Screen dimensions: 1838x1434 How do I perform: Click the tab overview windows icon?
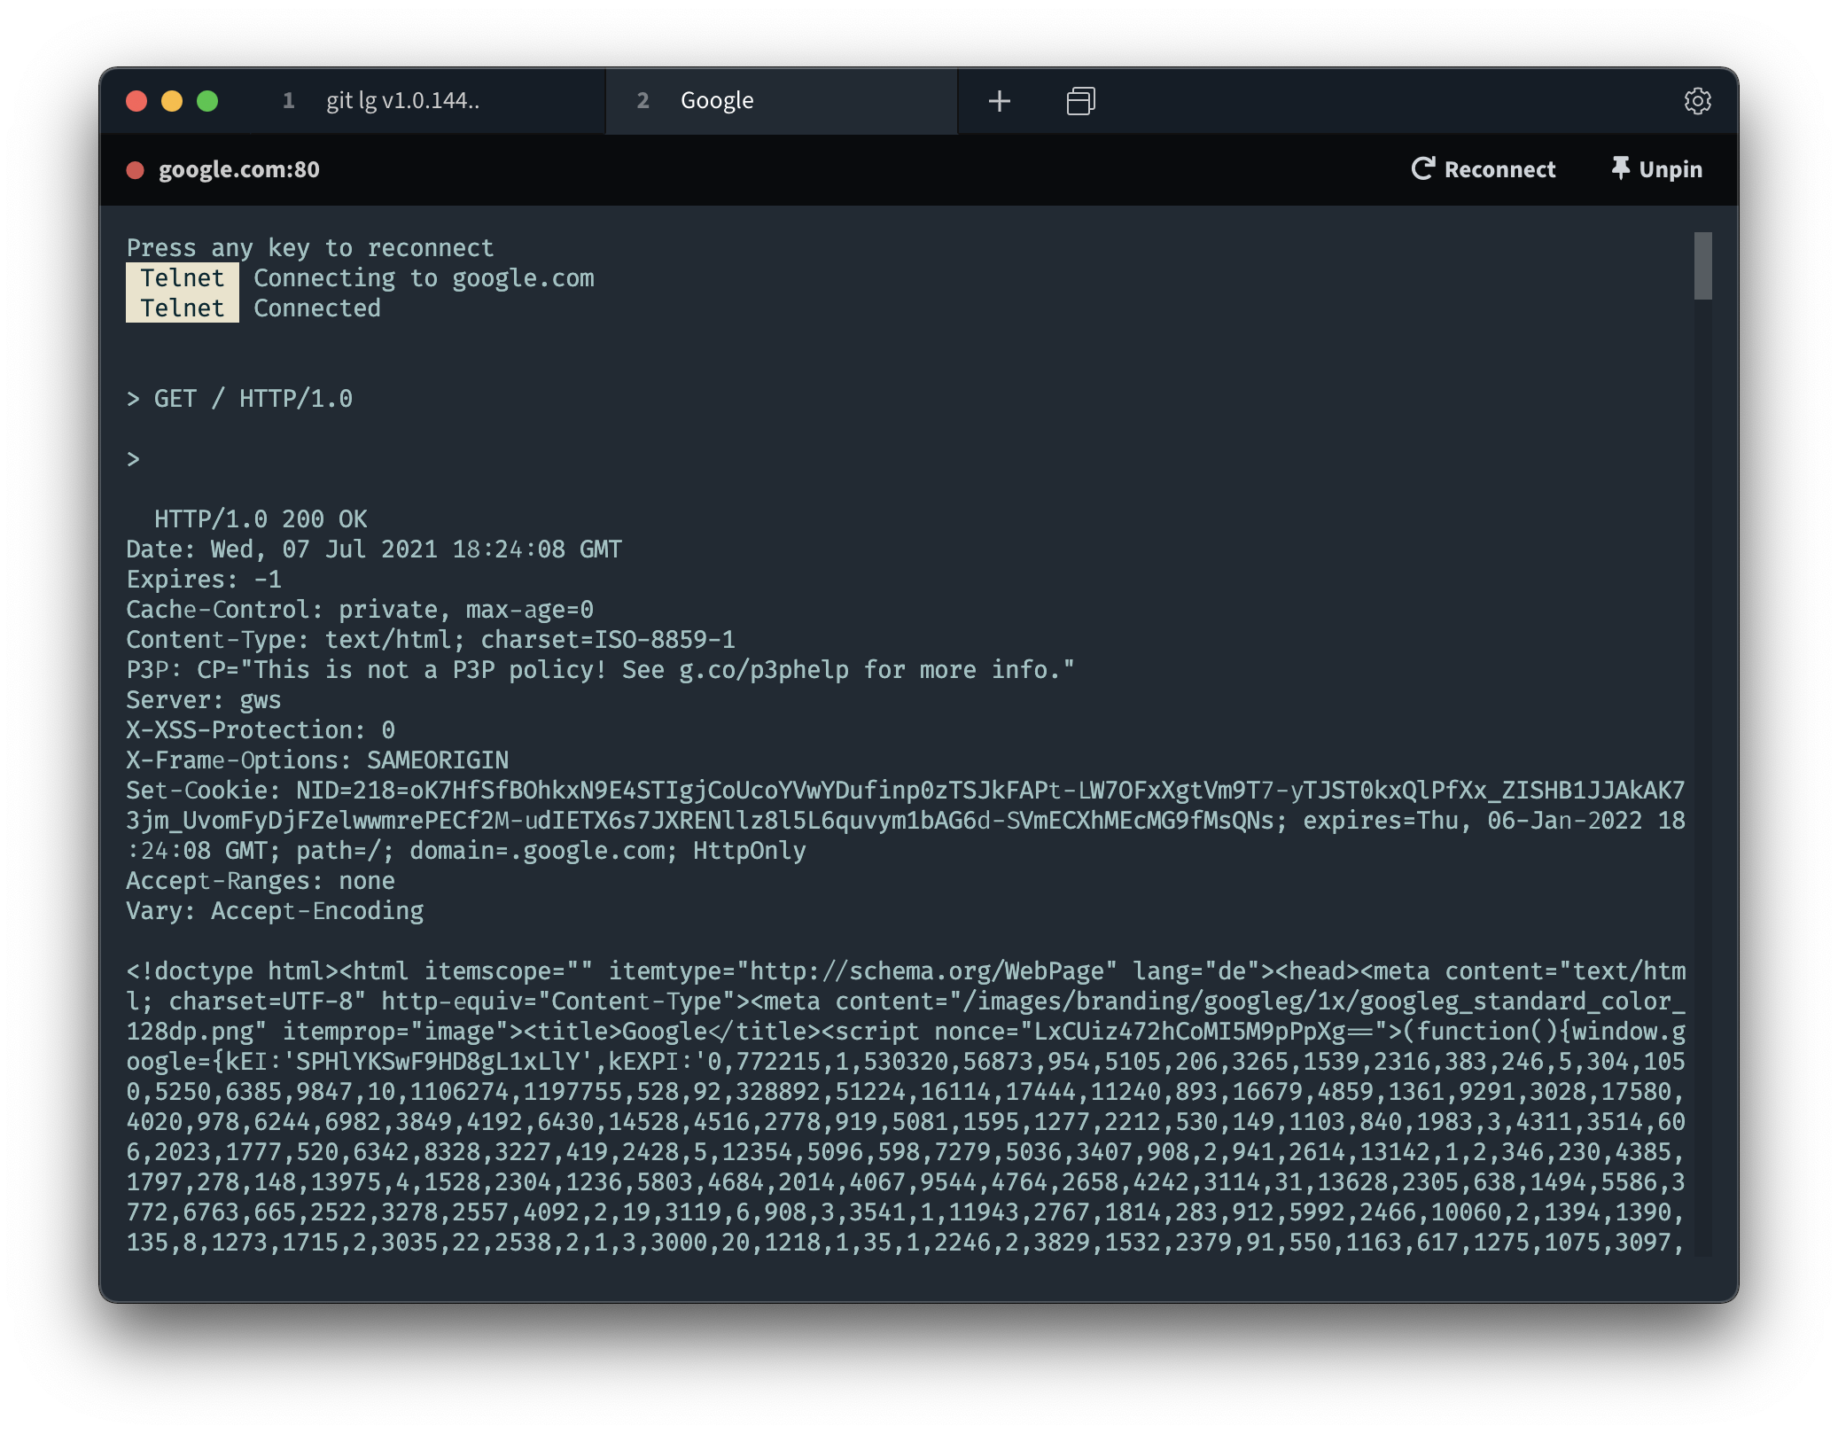(x=1080, y=101)
